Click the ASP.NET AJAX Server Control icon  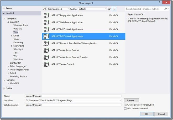pyautogui.click(x=46, y=50)
